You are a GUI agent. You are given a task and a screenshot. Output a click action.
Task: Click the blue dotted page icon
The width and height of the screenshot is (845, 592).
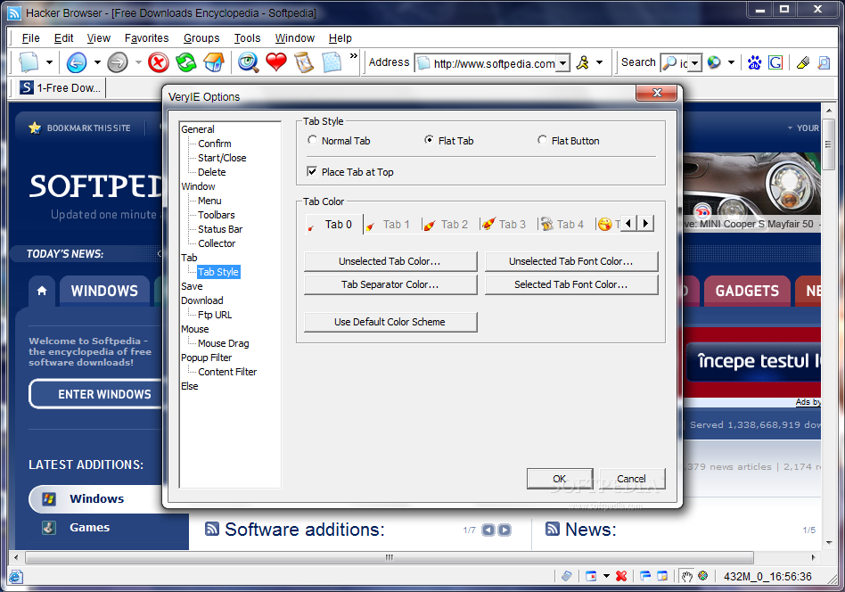coord(332,62)
